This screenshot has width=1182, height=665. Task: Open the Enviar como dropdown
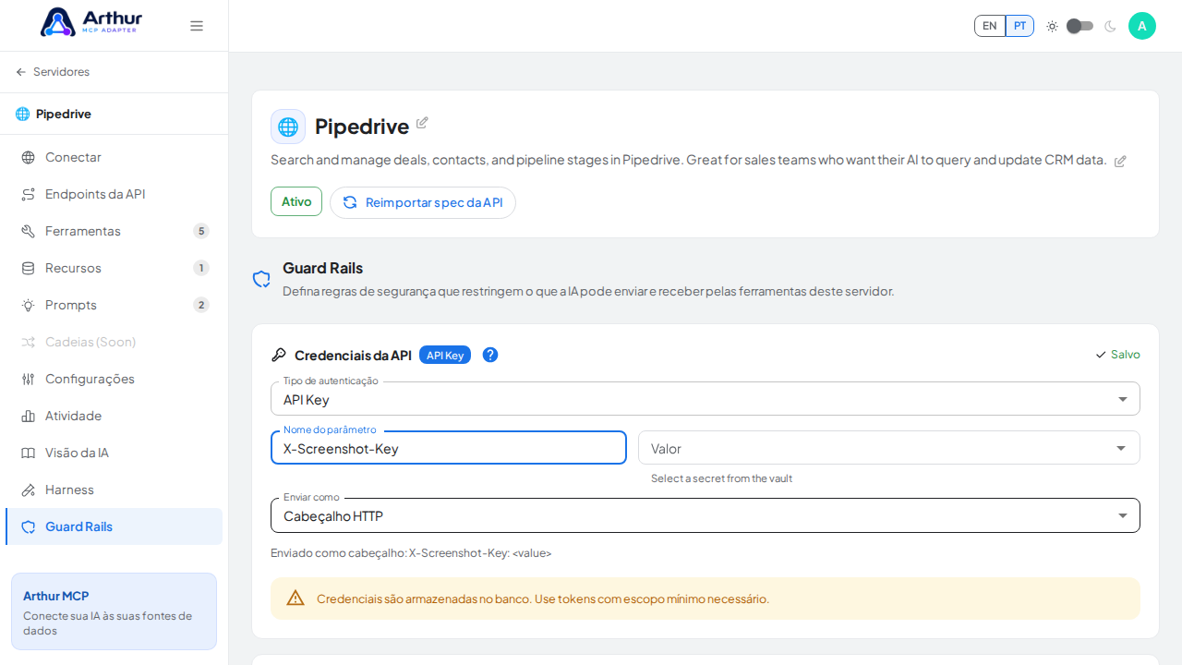point(706,515)
